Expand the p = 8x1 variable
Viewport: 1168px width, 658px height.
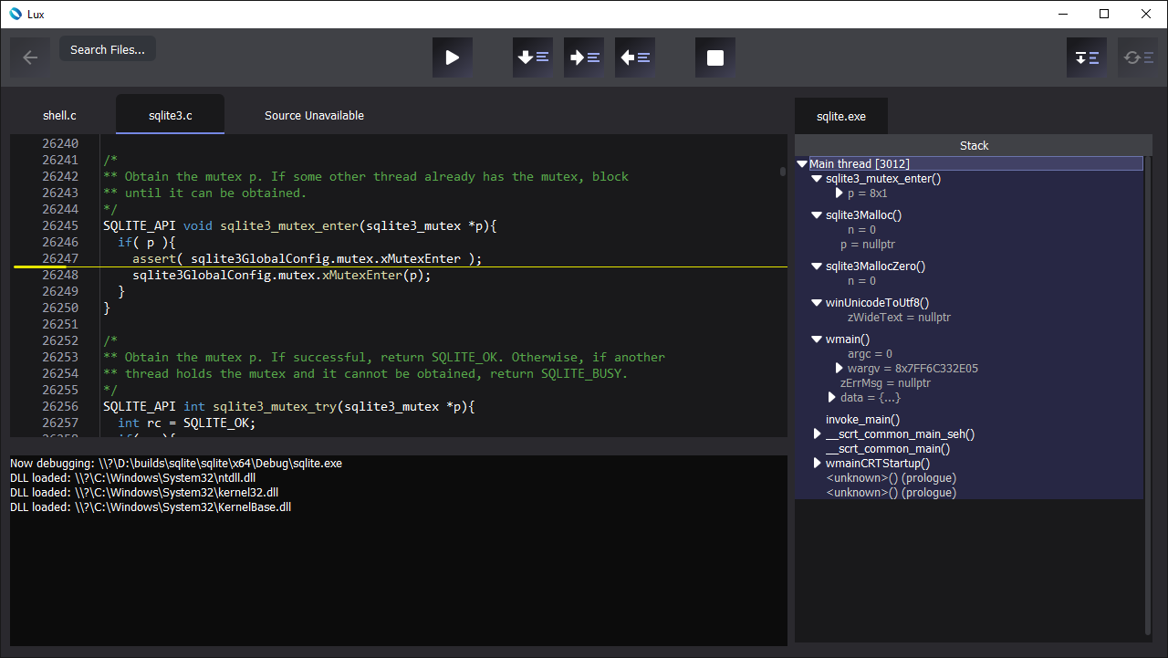coord(839,193)
